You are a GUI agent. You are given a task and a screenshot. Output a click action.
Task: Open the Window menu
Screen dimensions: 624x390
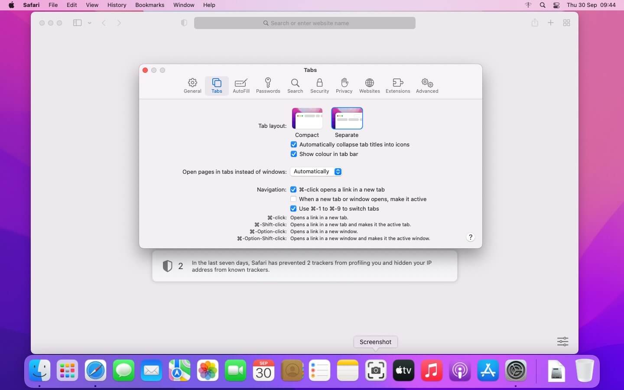click(184, 5)
